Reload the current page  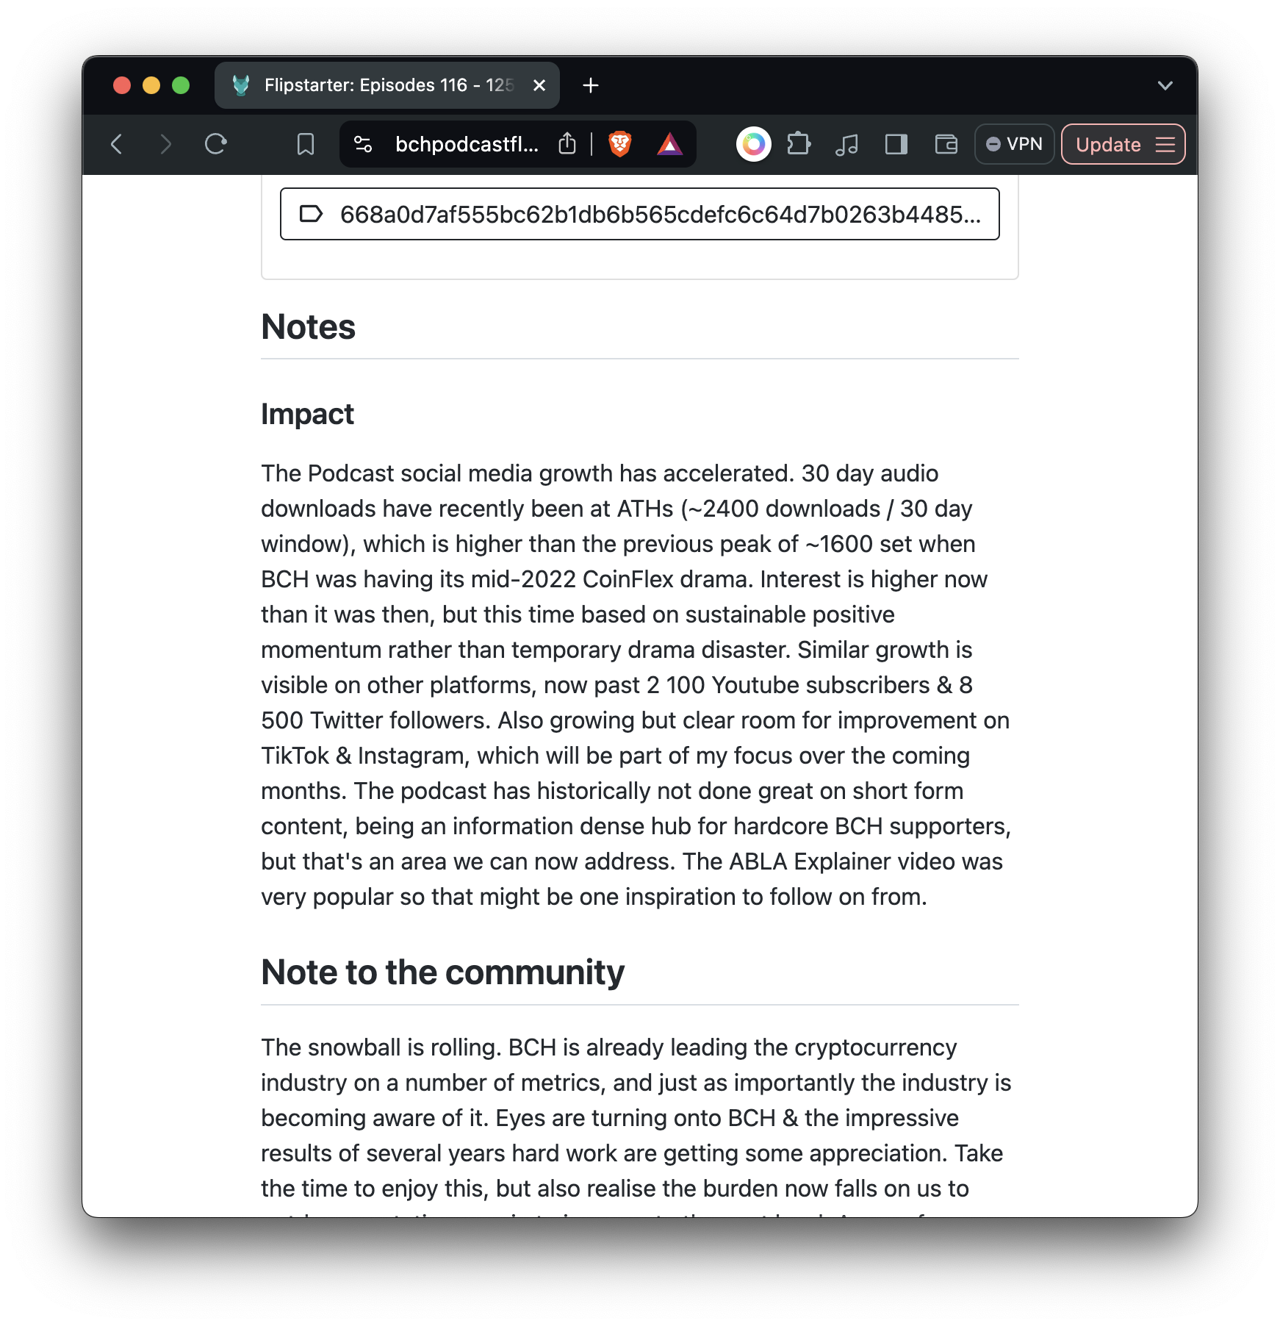point(215,144)
